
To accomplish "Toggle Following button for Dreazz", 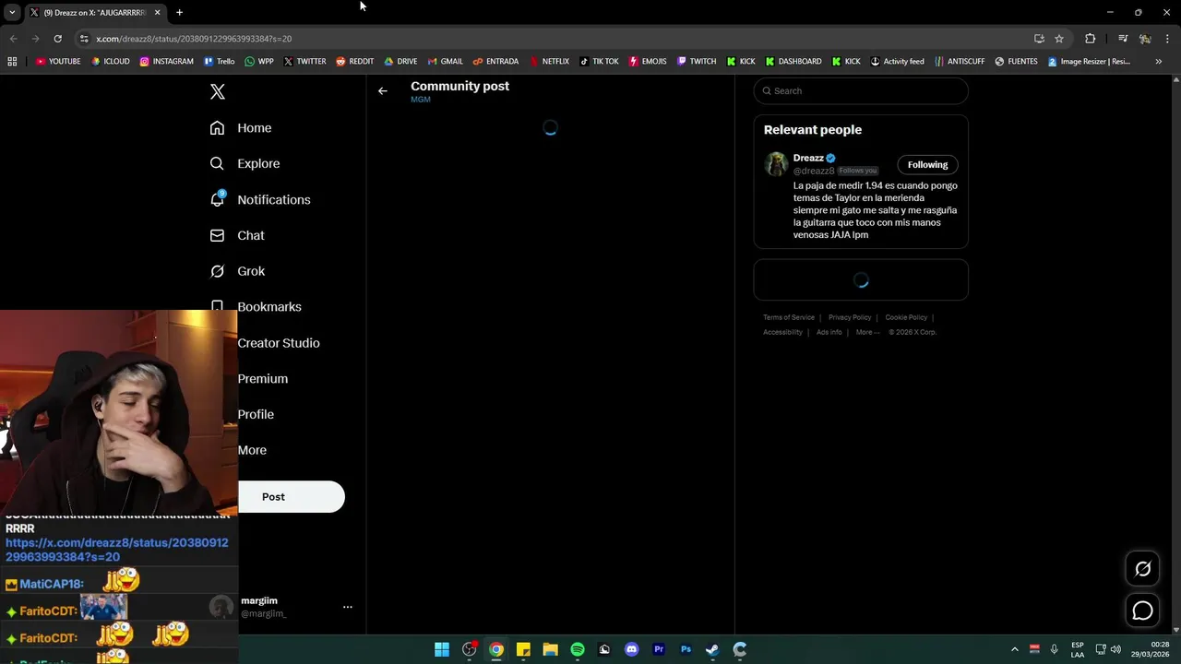I will point(927,165).
